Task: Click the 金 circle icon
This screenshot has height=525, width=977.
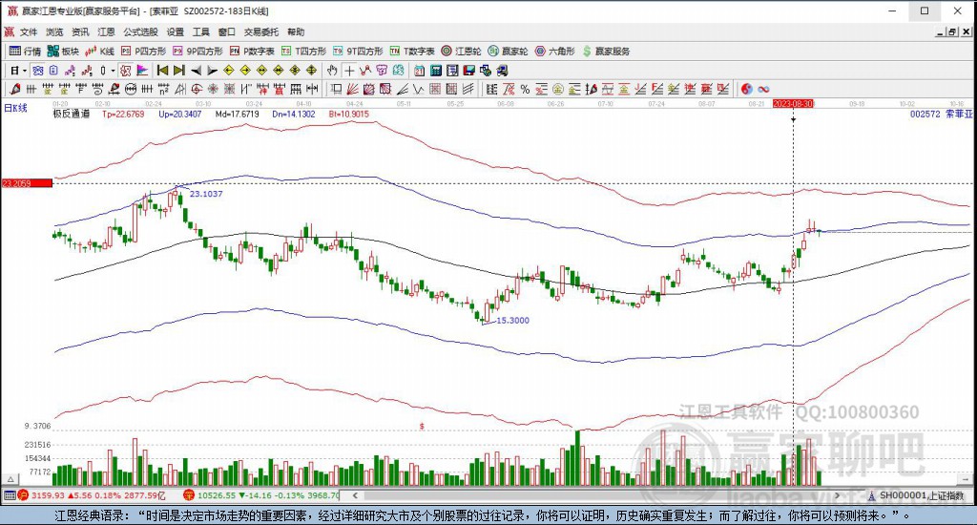Action: click(557, 89)
